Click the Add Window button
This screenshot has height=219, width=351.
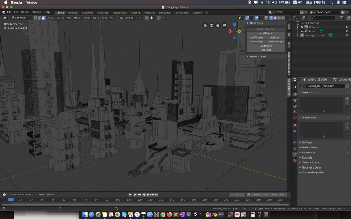click(x=256, y=37)
